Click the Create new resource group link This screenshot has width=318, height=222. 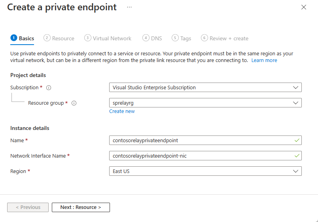coord(122,111)
